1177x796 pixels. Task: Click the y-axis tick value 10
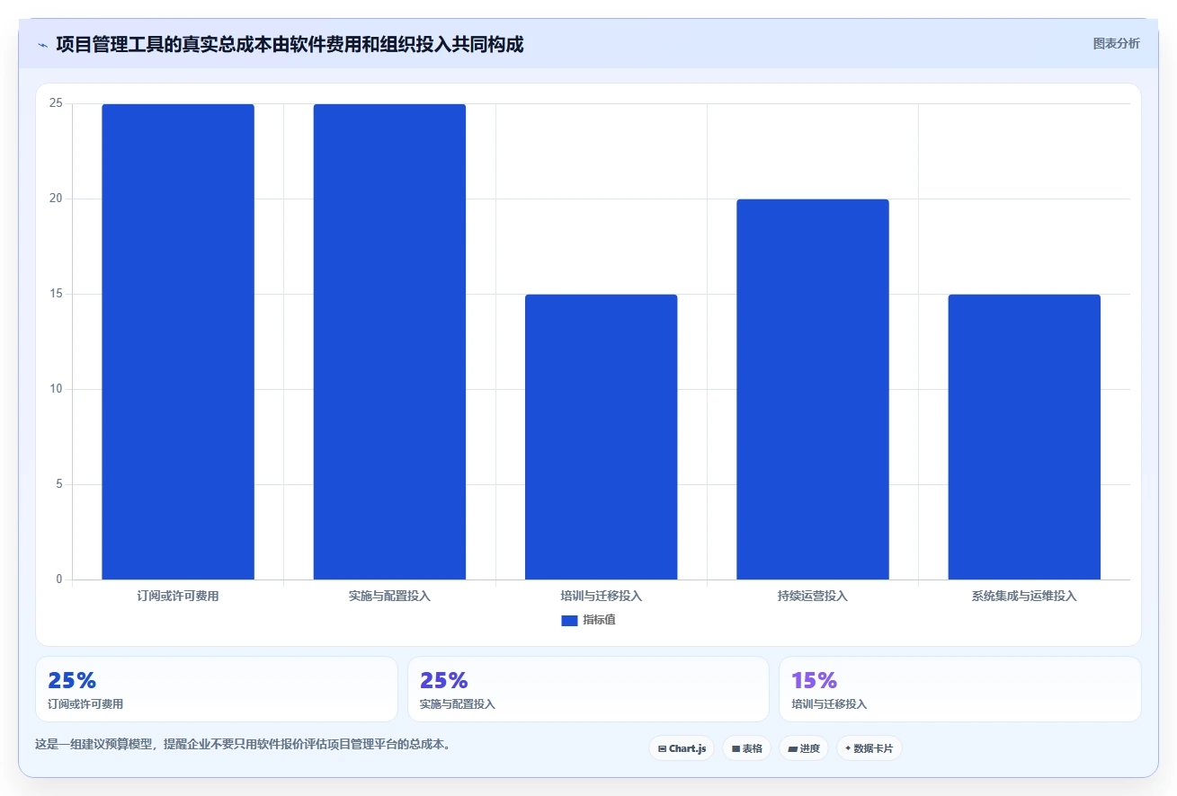pos(56,389)
